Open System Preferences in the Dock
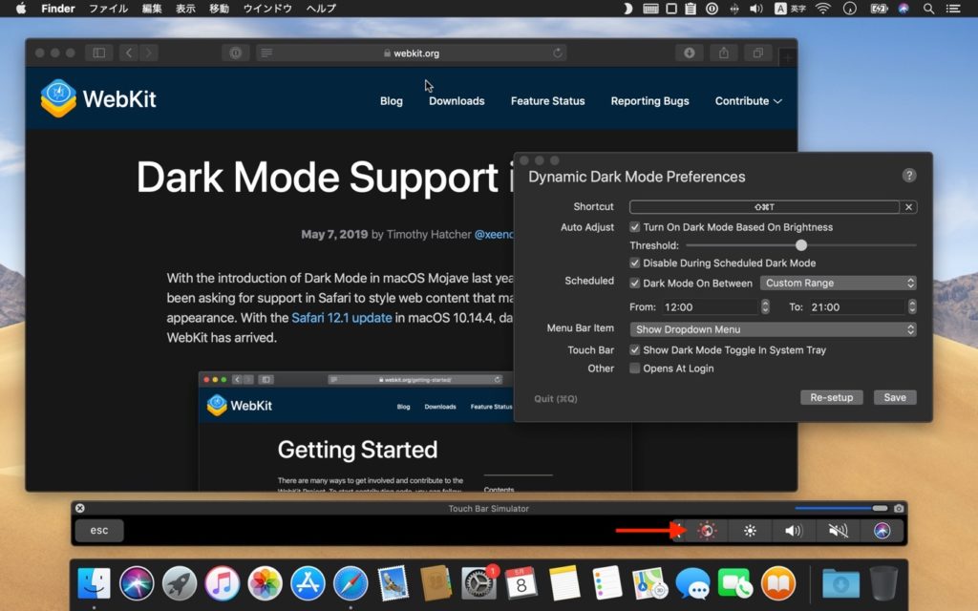Screen dimensions: 978x611 click(478, 583)
